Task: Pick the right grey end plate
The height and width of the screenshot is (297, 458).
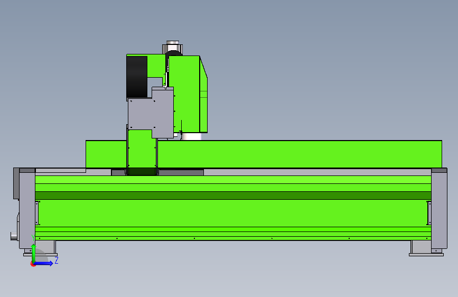Action: click(x=439, y=209)
